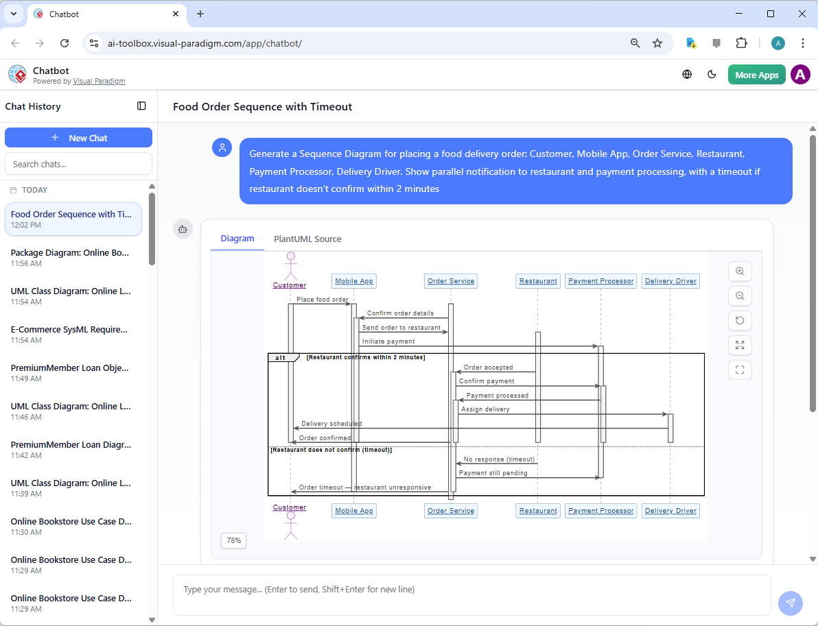Open the diagram in fullscreen mode

tap(740, 370)
